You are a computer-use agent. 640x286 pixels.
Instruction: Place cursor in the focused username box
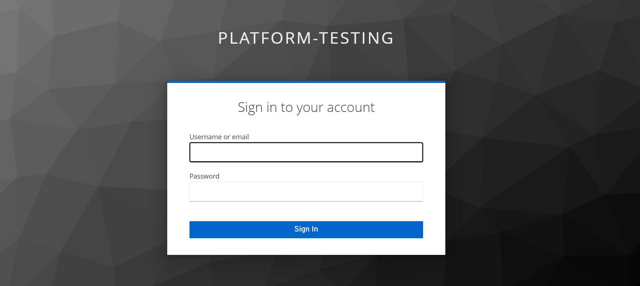pos(306,152)
